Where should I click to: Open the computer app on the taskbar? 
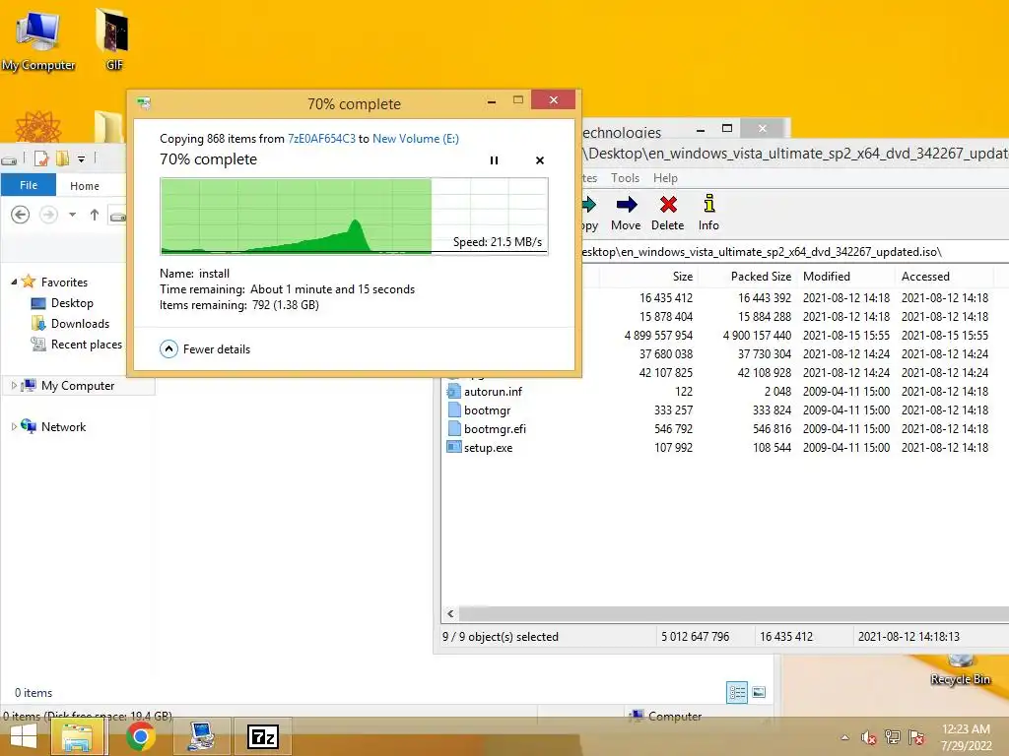pyautogui.click(x=202, y=736)
